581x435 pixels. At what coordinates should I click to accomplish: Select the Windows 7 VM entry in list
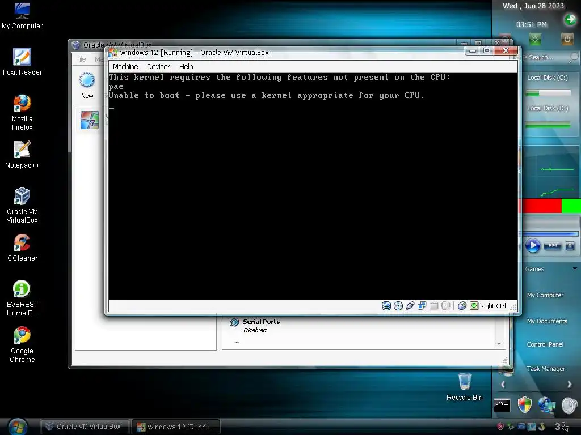[x=90, y=120]
